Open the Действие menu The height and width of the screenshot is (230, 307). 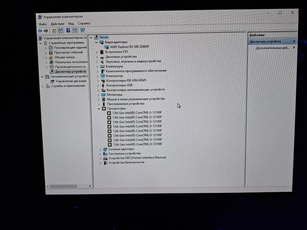tap(57, 24)
